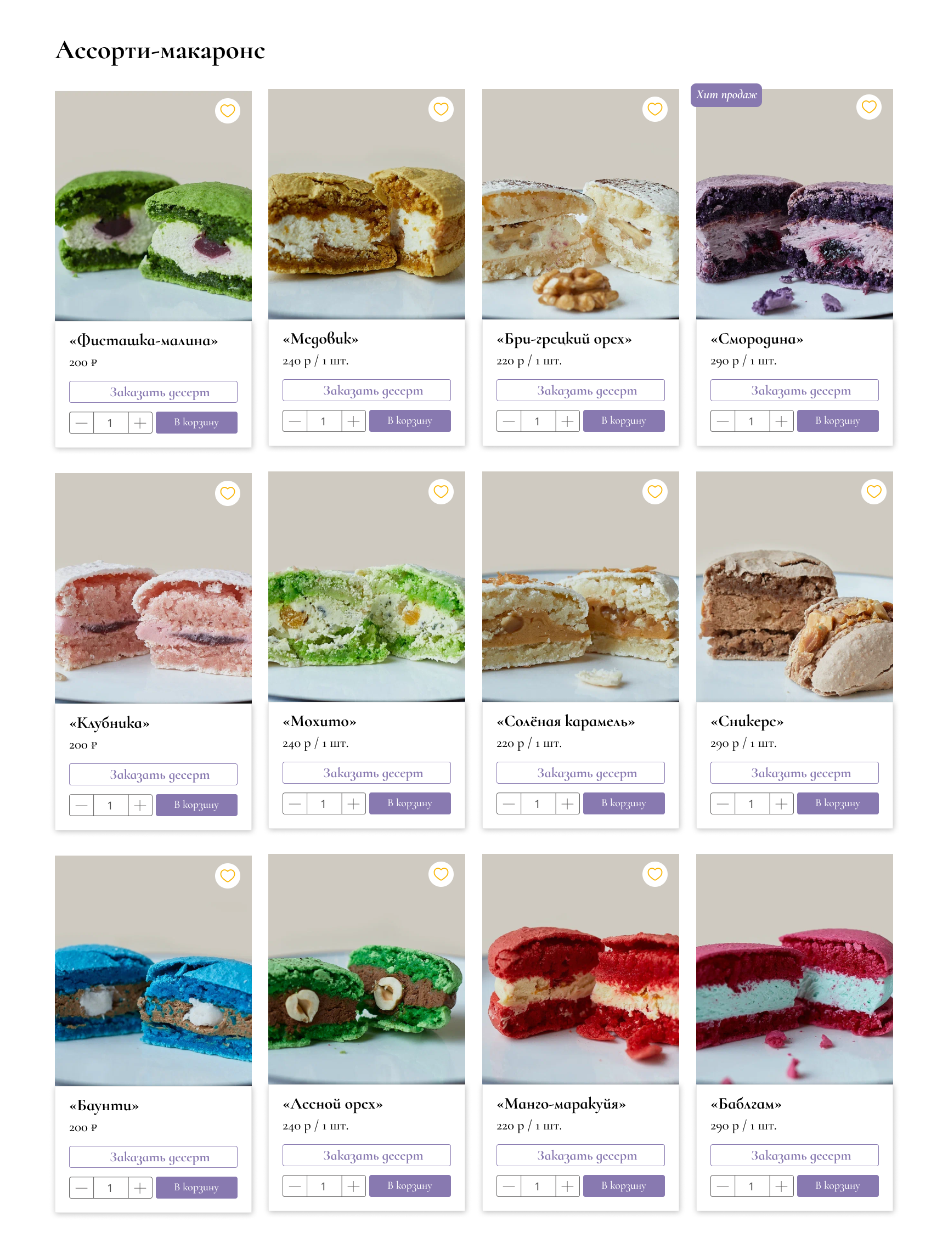The height and width of the screenshot is (1237, 948).
Task: Add «Клубника» to cart
Action: click(196, 805)
